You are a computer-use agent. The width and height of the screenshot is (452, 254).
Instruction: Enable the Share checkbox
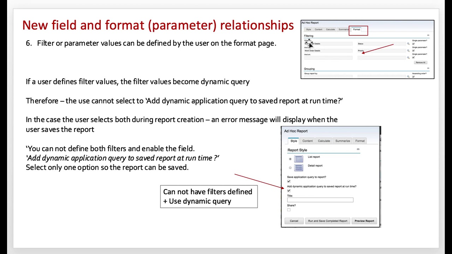pos(289,210)
